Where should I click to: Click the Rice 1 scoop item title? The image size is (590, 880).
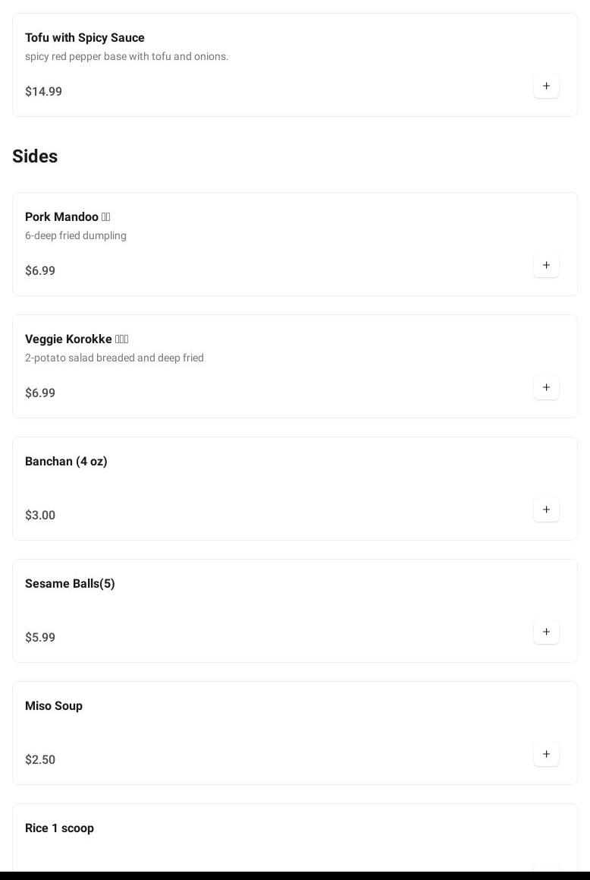[x=59, y=828]
